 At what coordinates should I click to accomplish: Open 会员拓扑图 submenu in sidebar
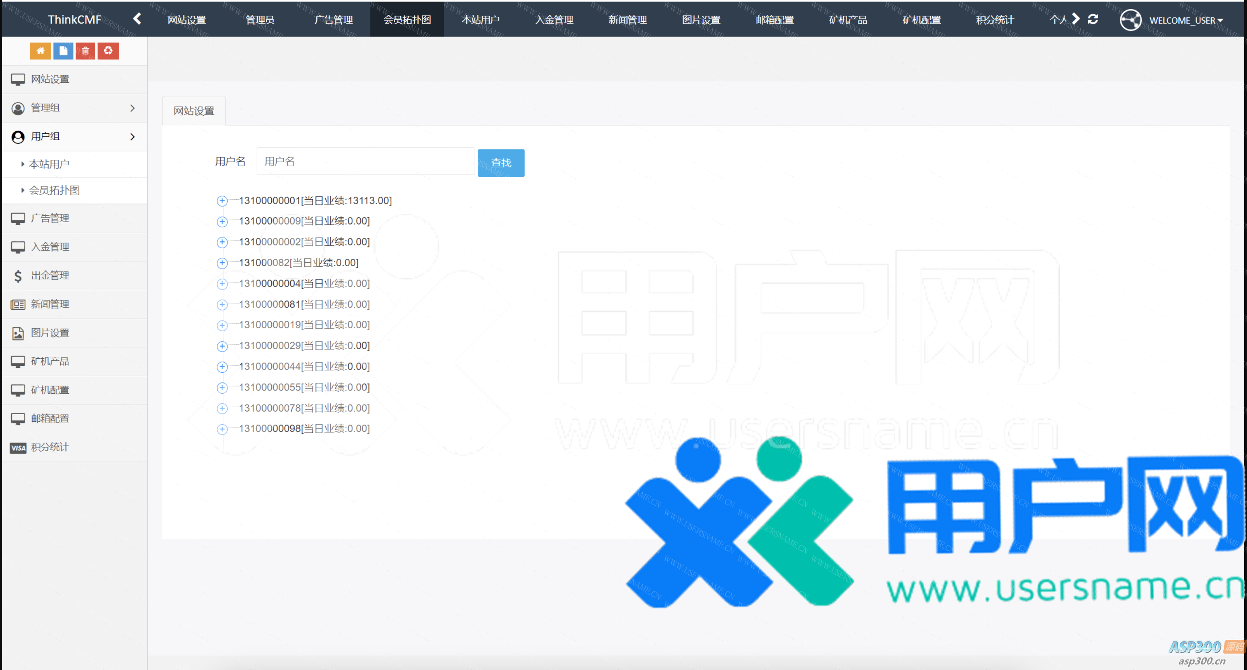[74, 191]
